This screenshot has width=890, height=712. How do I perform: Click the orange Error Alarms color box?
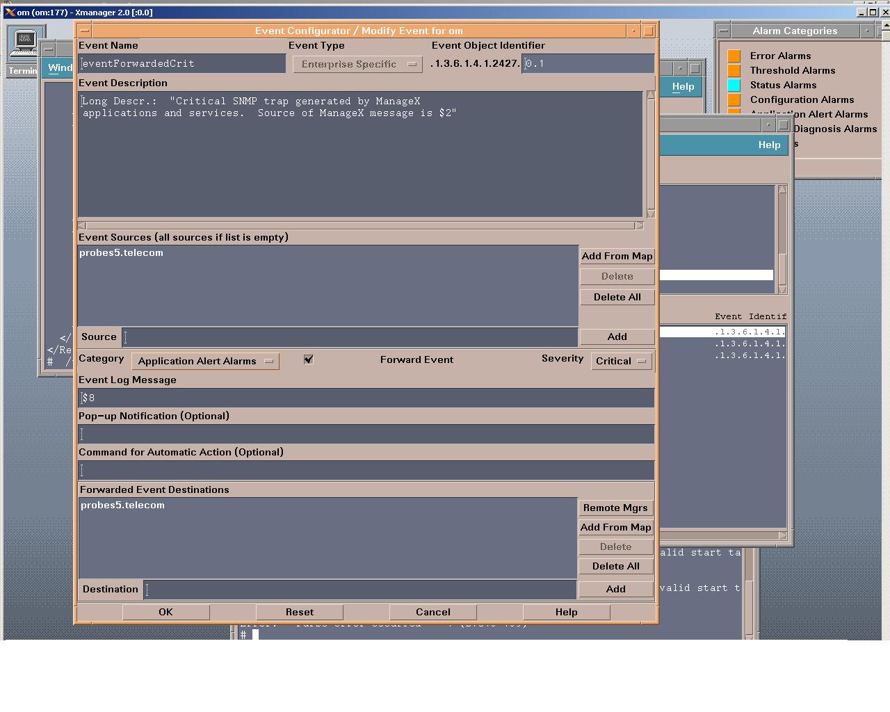[x=734, y=56]
